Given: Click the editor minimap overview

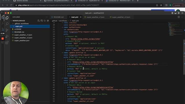Looking at the screenshot, I should (x=175, y=29).
